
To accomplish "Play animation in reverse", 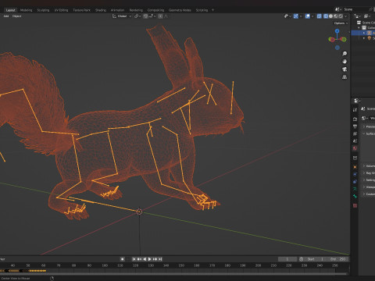I will pos(145,259).
